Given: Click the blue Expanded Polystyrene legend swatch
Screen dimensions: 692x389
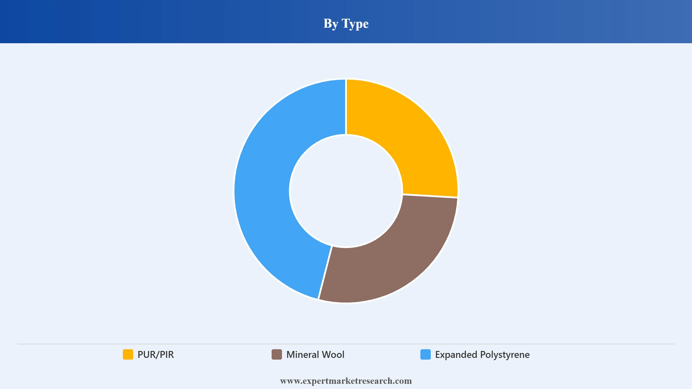Looking at the screenshot, I should 426,354.
